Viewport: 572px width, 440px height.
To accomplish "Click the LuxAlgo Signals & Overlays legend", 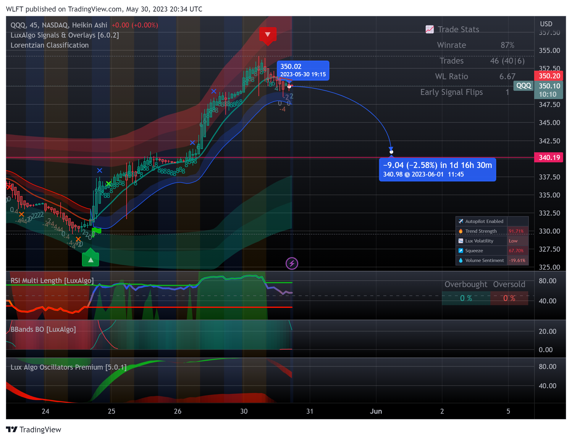I will click(65, 35).
